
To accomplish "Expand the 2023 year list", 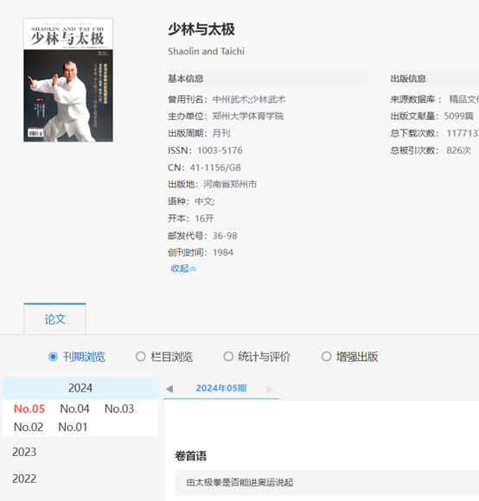I will coord(24,452).
